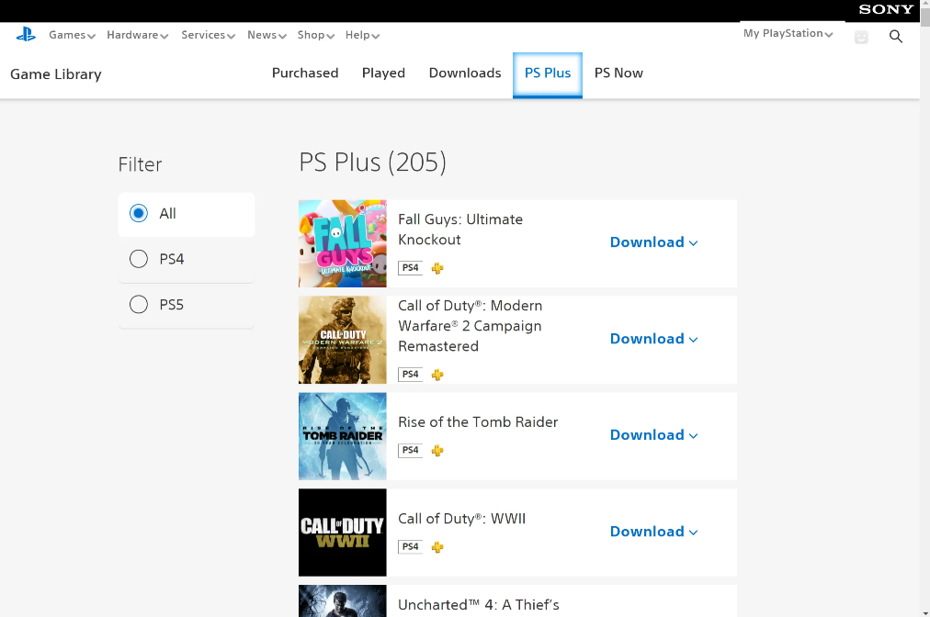930x617 pixels.
Task: Select the All filter radio button
Action: point(139,213)
